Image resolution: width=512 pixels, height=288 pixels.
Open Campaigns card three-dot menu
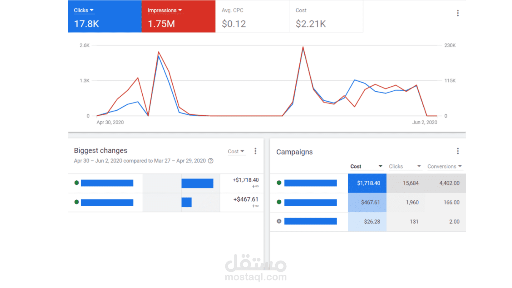pyautogui.click(x=458, y=151)
